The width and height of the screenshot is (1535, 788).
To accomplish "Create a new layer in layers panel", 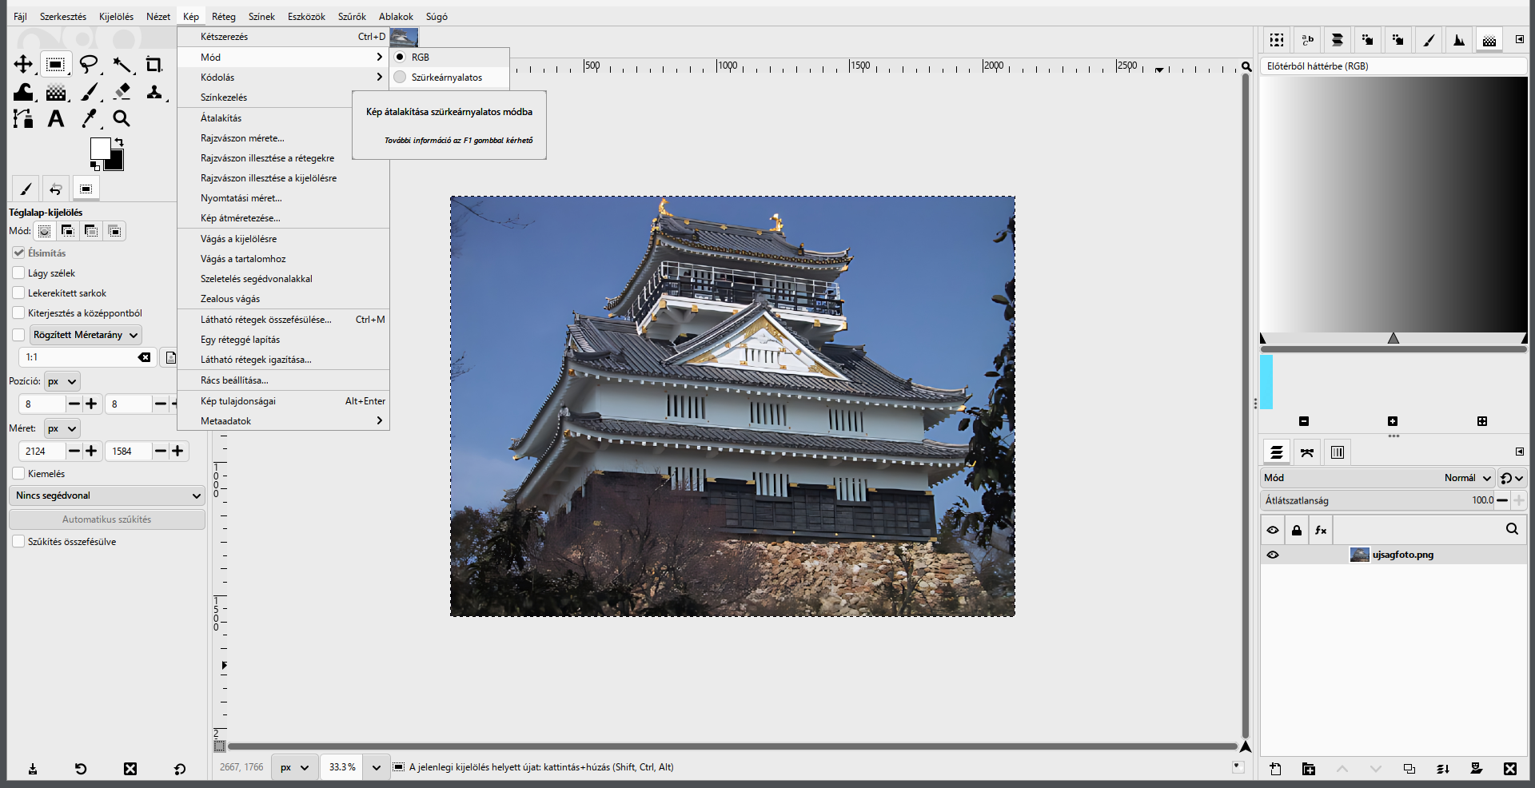I will click(1275, 769).
